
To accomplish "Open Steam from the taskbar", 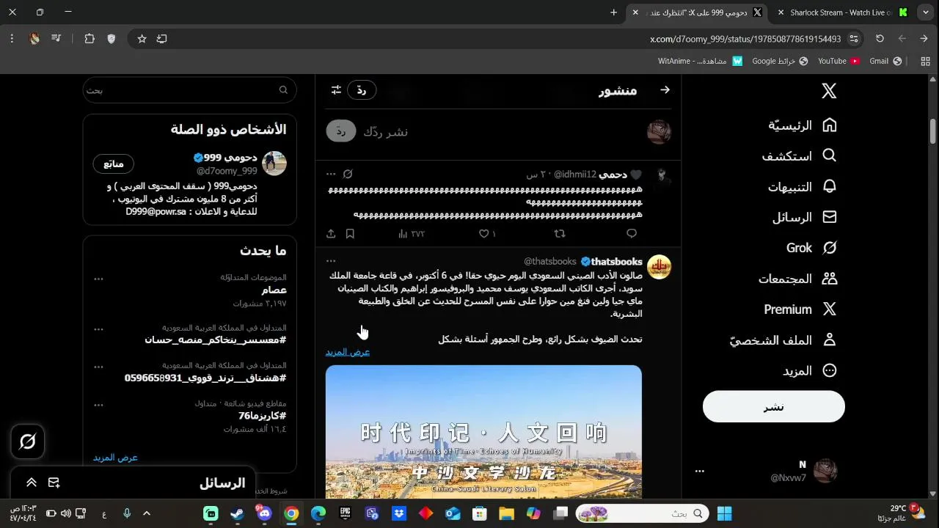I will (x=238, y=513).
